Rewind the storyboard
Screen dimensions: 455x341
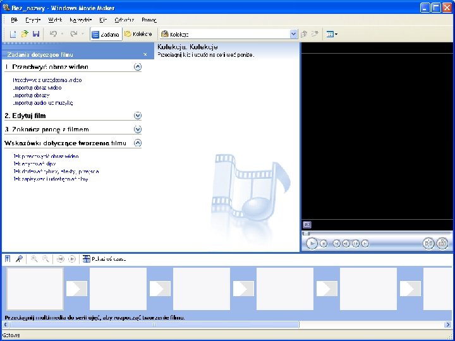[x=61, y=259]
